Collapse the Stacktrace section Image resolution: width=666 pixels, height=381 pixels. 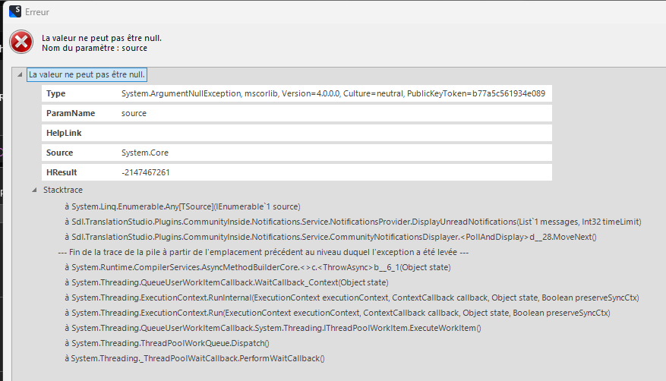pos(34,190)
